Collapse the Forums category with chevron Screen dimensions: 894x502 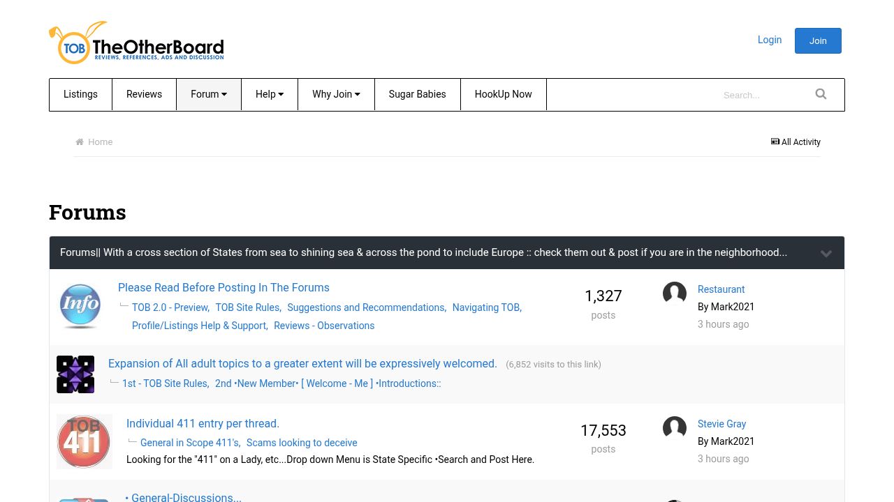(826, 253)
